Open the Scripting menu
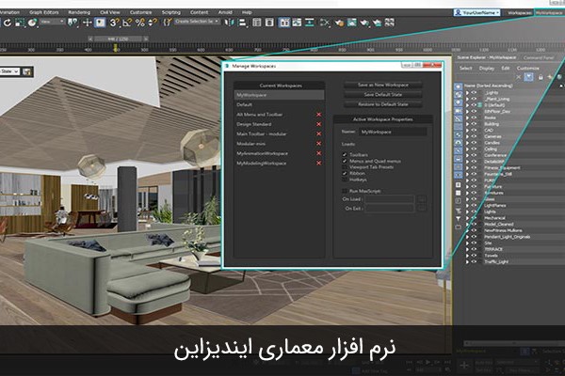 (x=170, y=12)
